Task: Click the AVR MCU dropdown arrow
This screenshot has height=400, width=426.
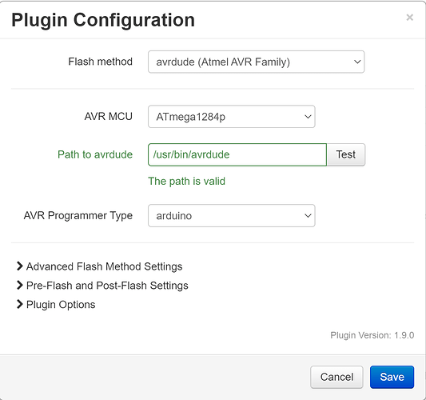Action: (308, 117)
